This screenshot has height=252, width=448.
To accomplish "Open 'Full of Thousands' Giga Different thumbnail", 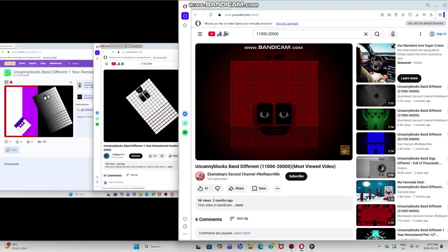I will [376, 167].
